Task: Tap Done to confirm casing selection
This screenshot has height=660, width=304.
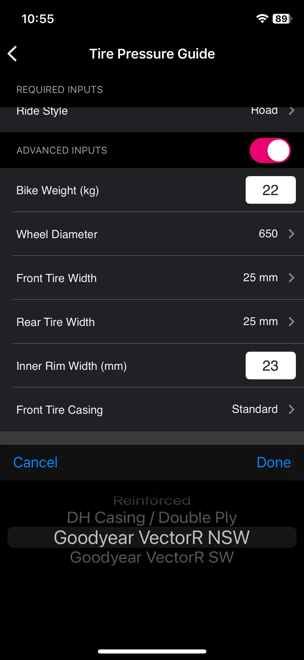Action: pyautogui.click(x=274, y=462)
